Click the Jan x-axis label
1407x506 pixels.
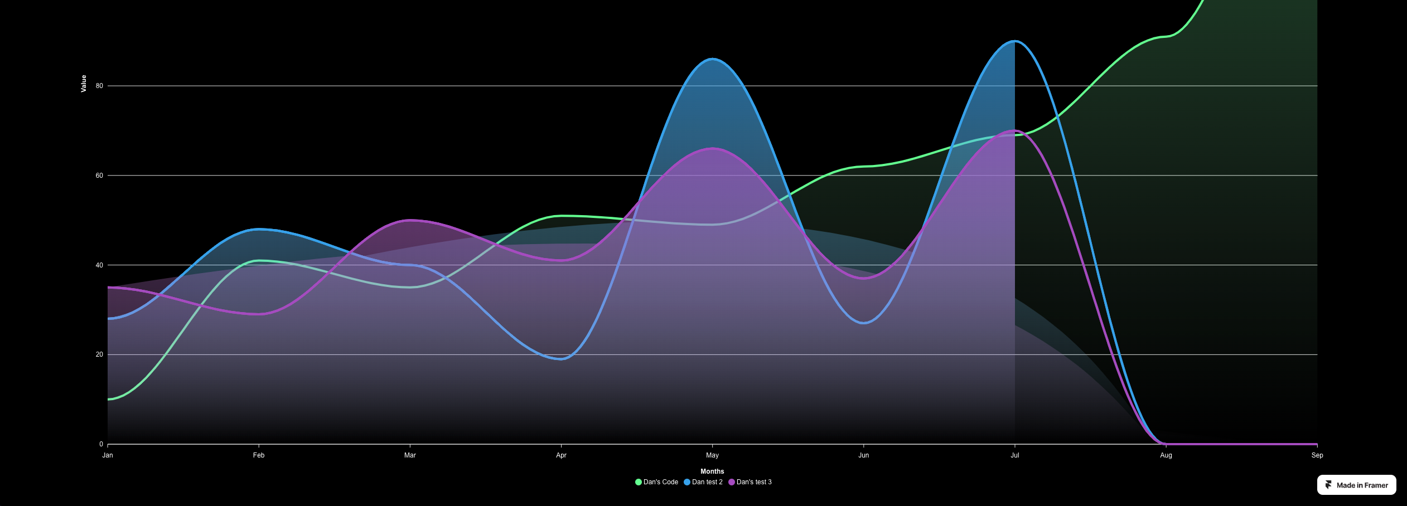tap(108, 455)
